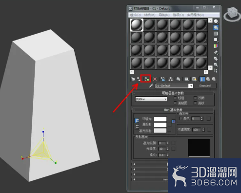The height and width of the screenshot is (193, 241).
Task: Toggle the Backlight icon
Action: click(x=216, y=27)
